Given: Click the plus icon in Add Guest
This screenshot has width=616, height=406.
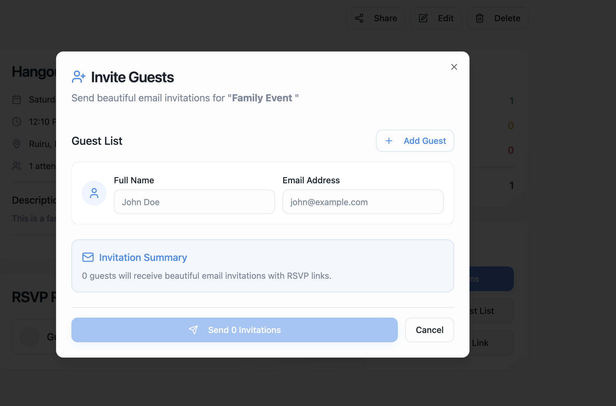Looking at the screenshot, I should tap(389, 141).
